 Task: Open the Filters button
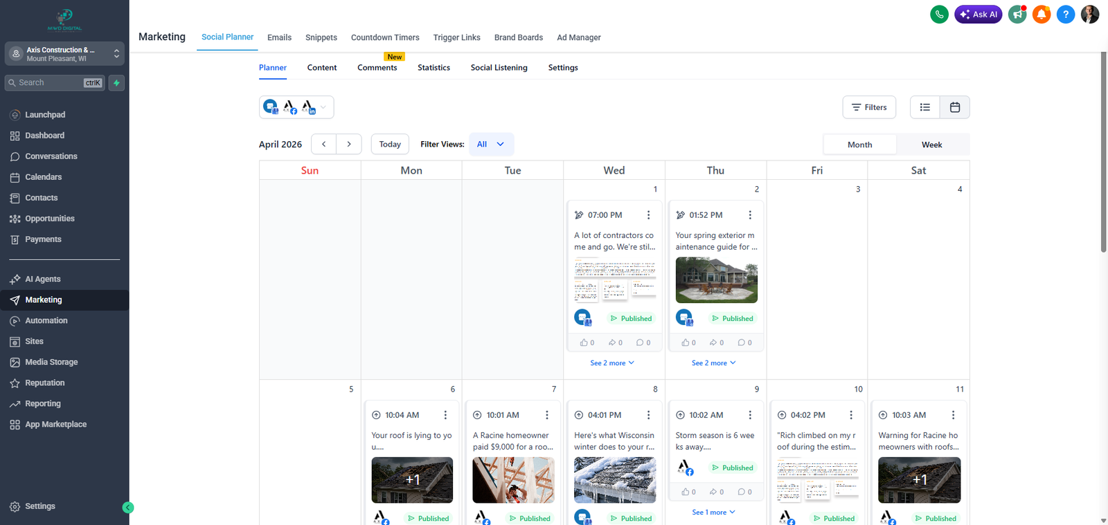click(x=869, y=107)
